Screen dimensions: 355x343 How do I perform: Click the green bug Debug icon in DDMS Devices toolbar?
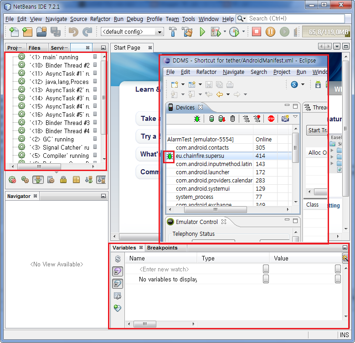(x=197, y=119)
